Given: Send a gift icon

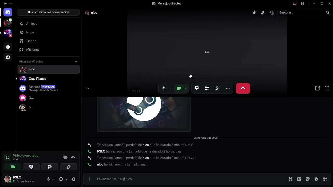Looking at the screenshot, I should point(290,179).
